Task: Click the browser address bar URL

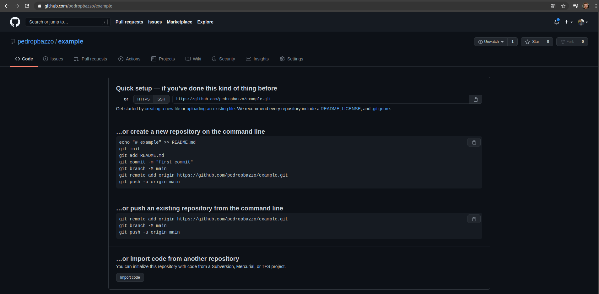Action: tap(78, 6)
